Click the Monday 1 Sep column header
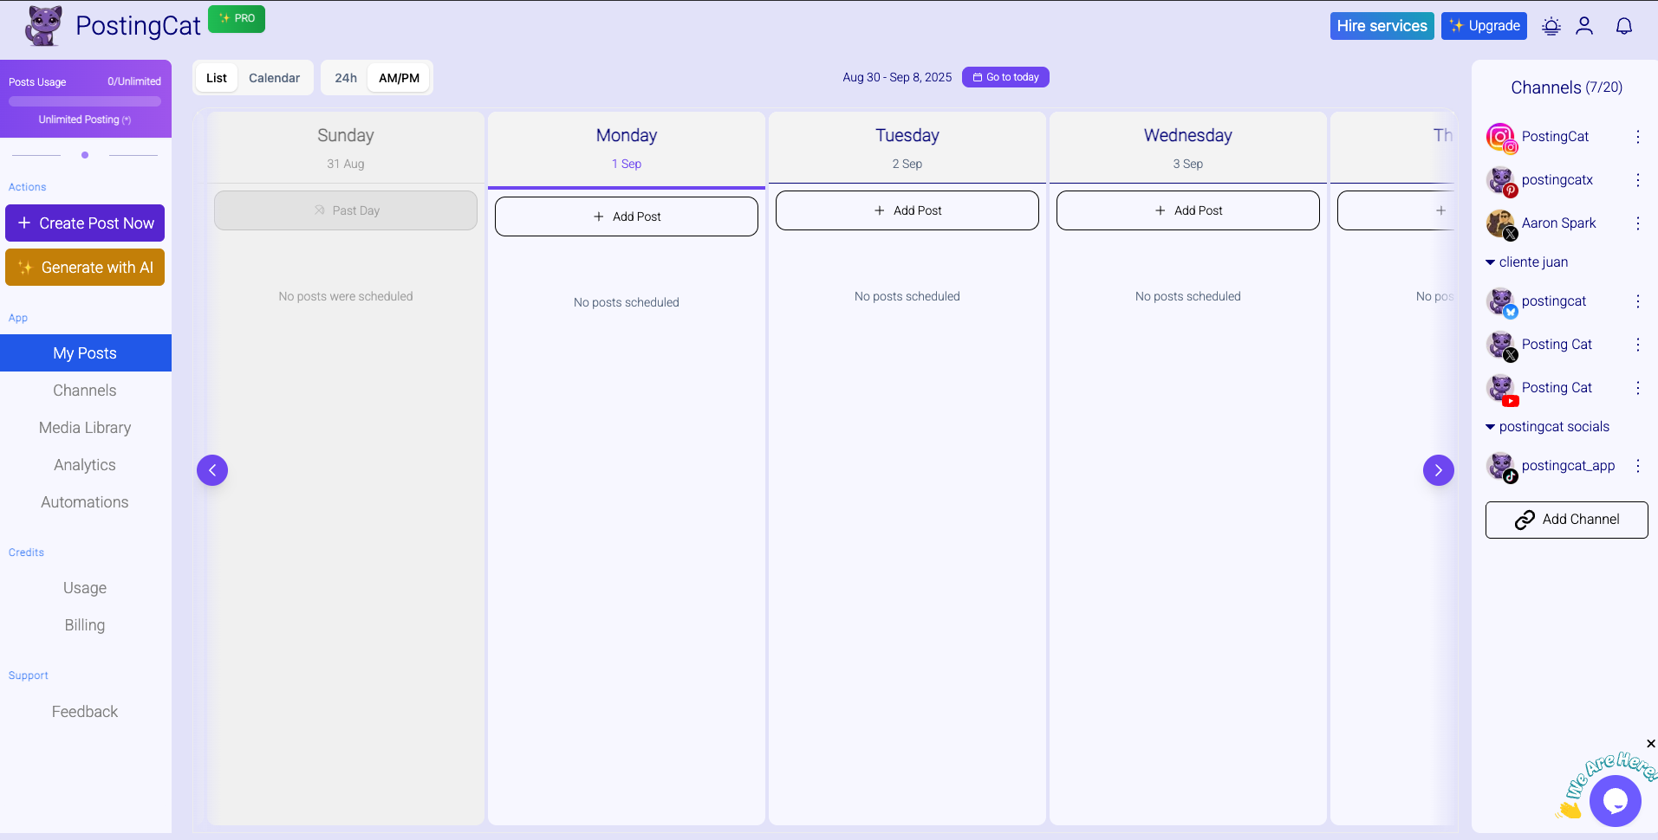The height and width of the screenshot is (840, 1658). tap(627, 147)
